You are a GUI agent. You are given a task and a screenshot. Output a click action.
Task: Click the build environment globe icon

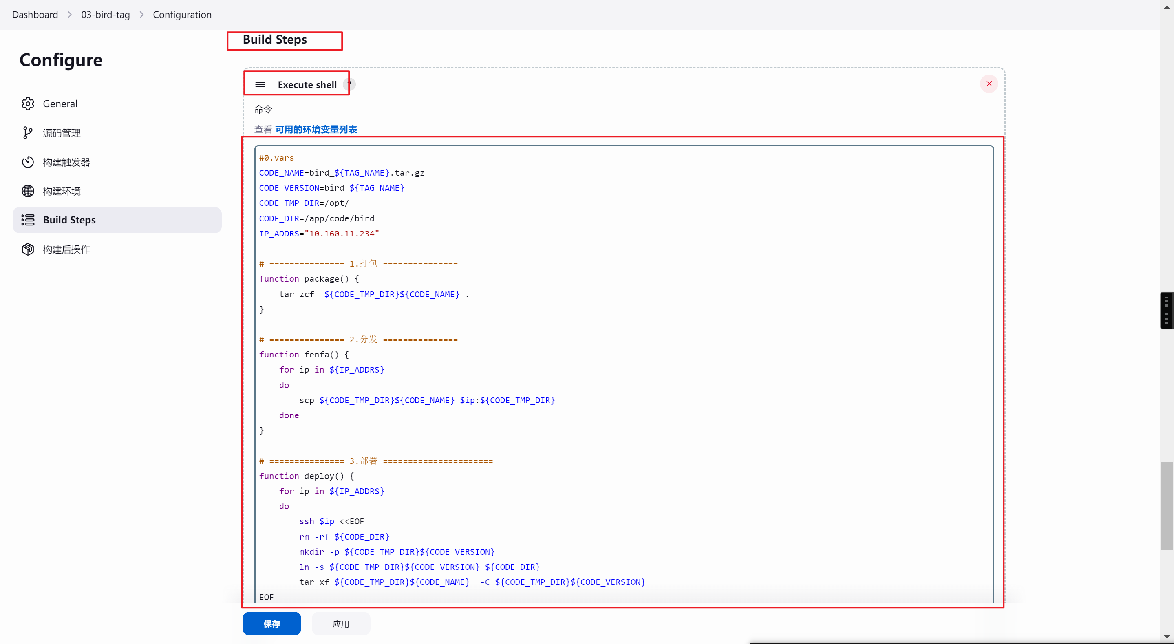pyautogui.click(x=28, y=191)
